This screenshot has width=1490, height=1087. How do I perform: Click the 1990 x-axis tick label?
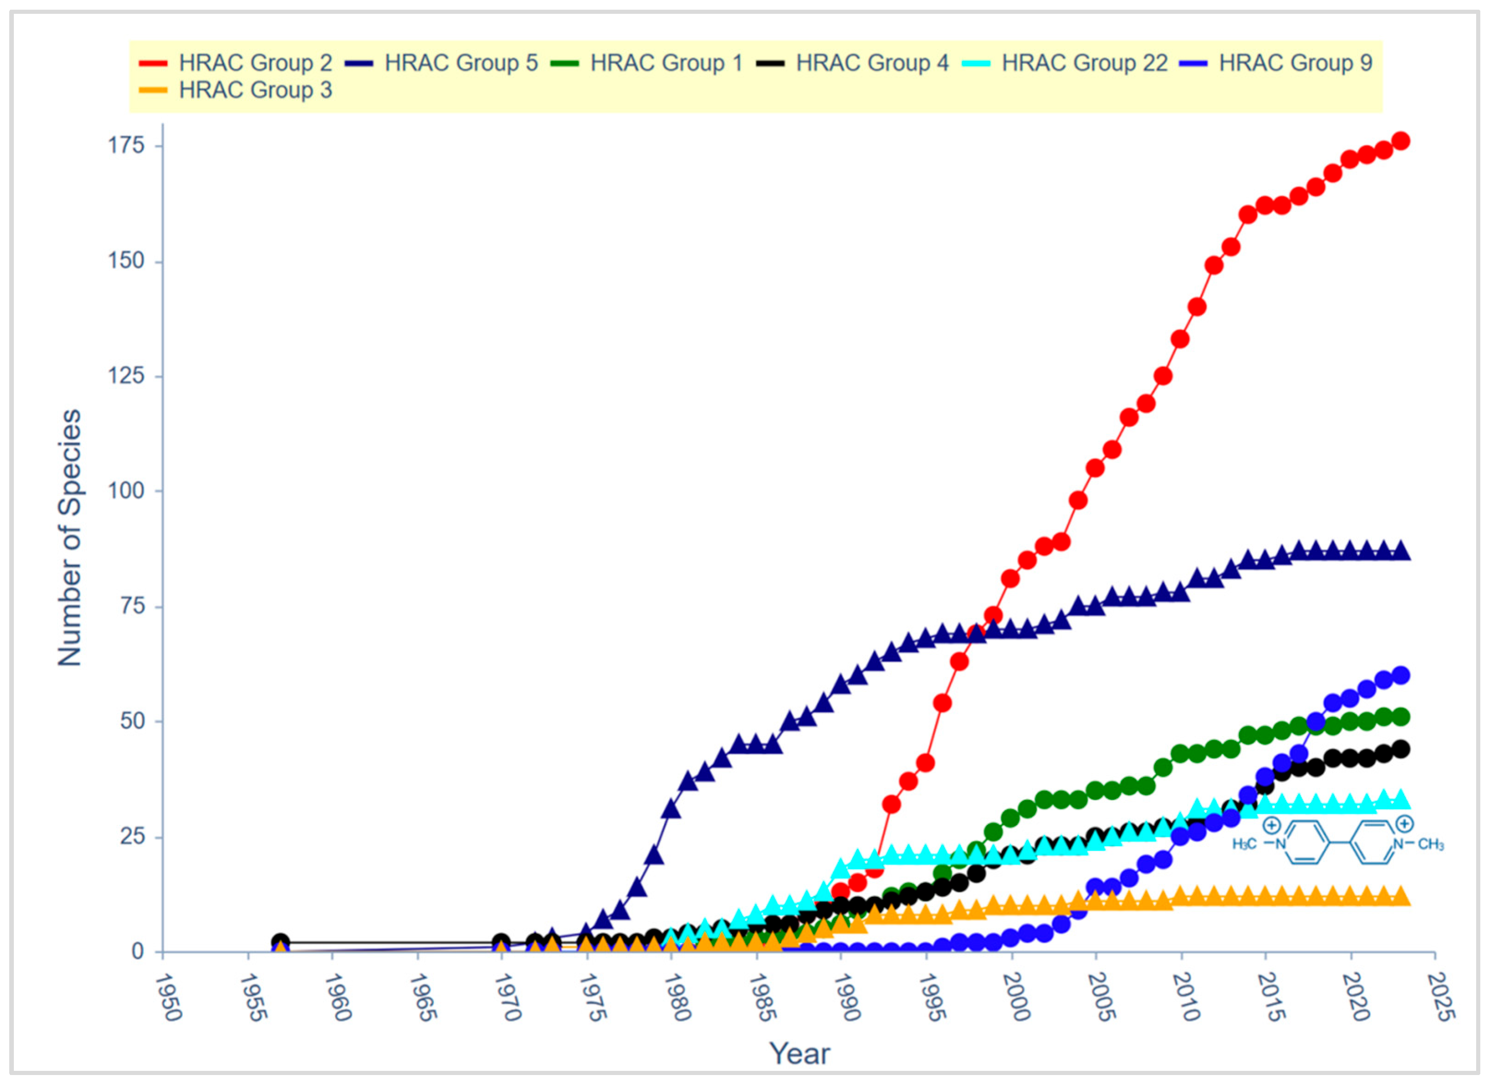pos(847,997)
